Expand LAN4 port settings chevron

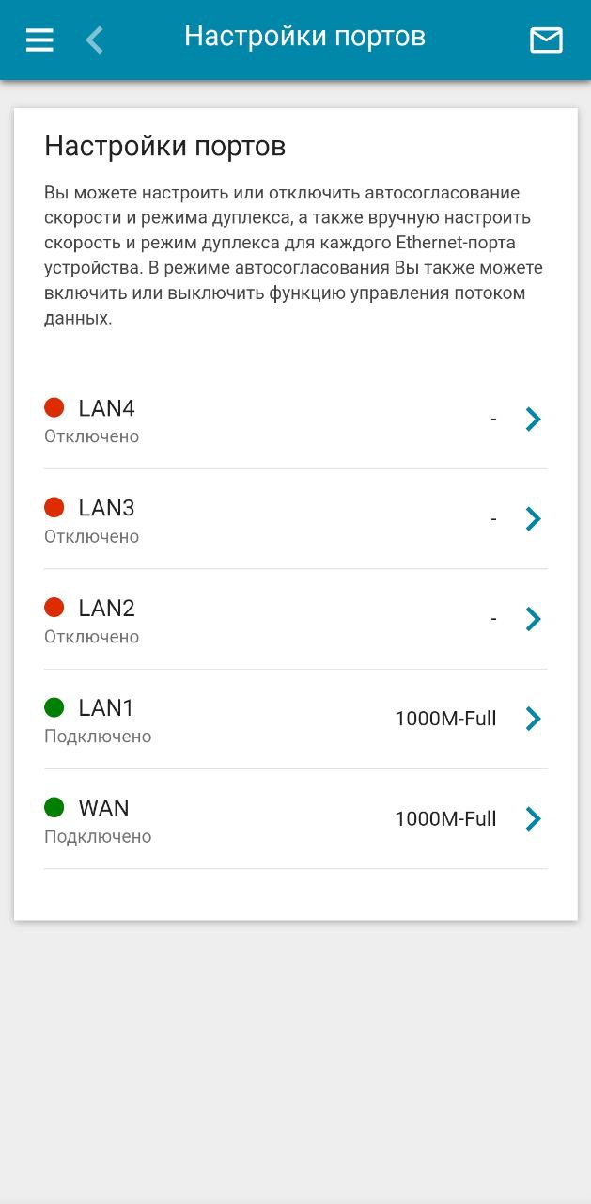[533, 420]
